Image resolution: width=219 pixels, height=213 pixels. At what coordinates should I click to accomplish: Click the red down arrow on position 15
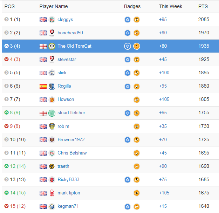(x=6, y=206)
